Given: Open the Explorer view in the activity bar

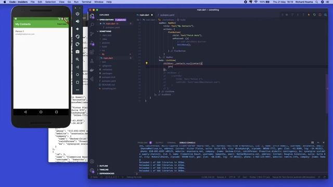Looking at the screenshot, I should (92, 16).
